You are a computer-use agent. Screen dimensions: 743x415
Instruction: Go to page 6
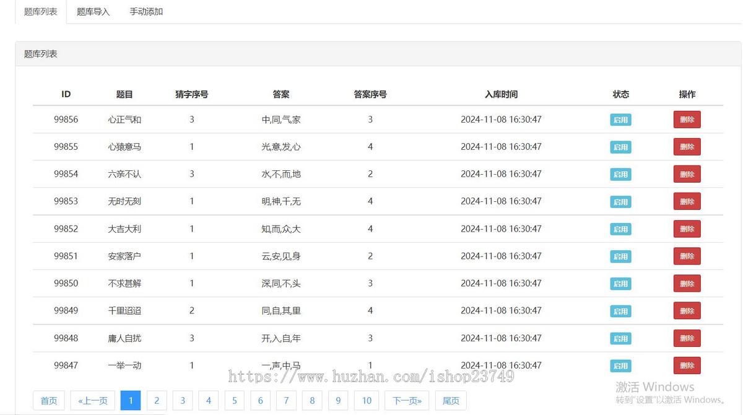(260, 401)
